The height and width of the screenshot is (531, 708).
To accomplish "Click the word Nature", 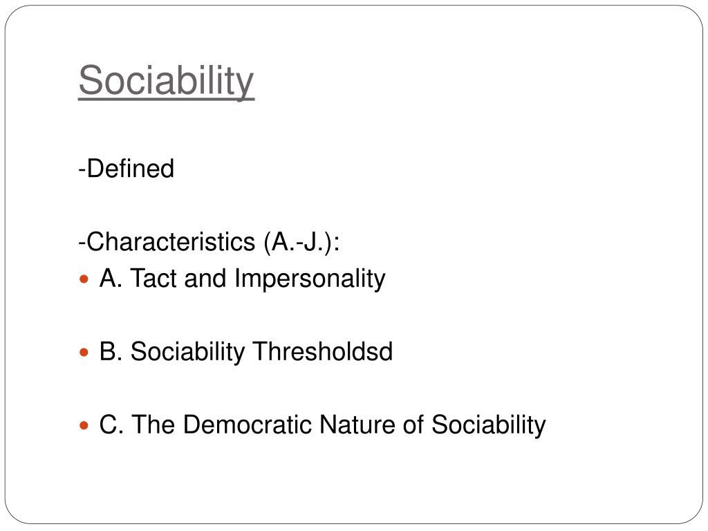I will (364, 425).
